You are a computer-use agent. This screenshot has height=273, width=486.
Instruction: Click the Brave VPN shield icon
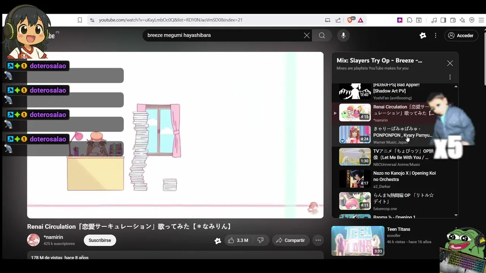472,20
